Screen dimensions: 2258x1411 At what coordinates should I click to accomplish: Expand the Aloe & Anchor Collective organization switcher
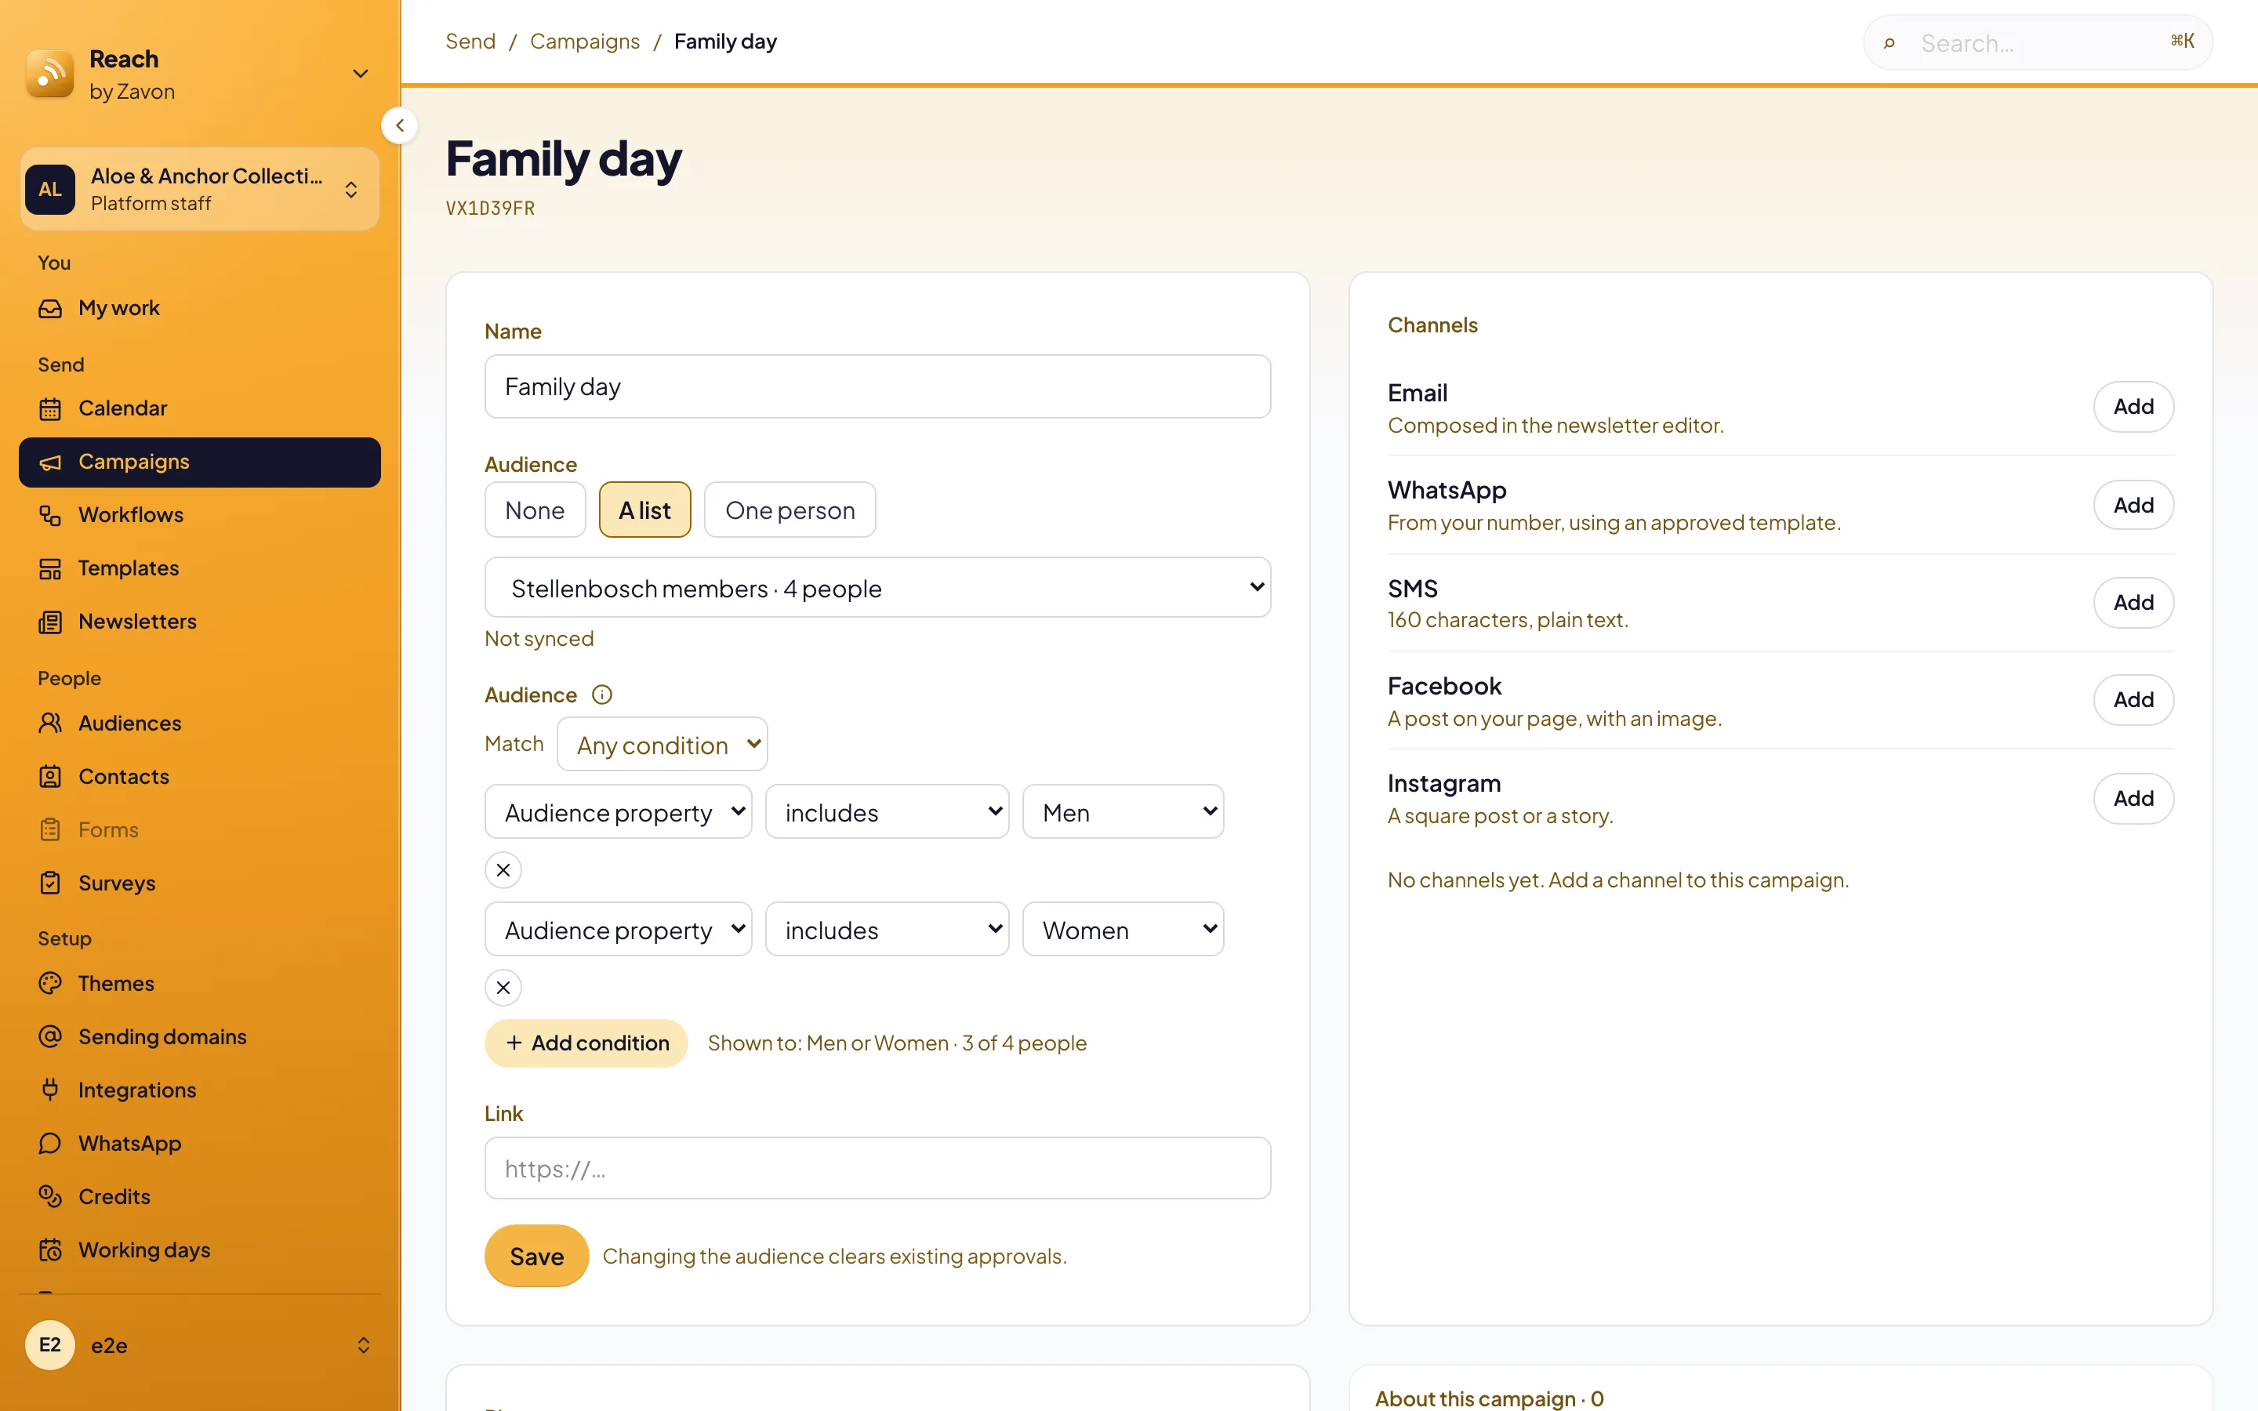coord(200,190)
